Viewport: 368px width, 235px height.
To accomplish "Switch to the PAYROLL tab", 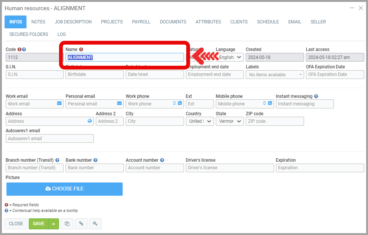I will (141, 22).
